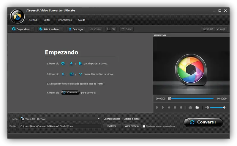Click the volume slider
The height and width of the screenshot is (146, 237).
tap(217, 107)
